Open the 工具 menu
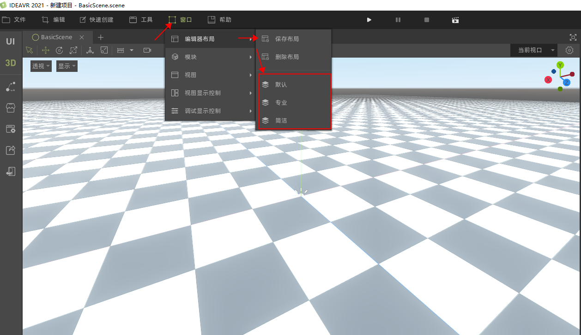 [x=141, y=20]
